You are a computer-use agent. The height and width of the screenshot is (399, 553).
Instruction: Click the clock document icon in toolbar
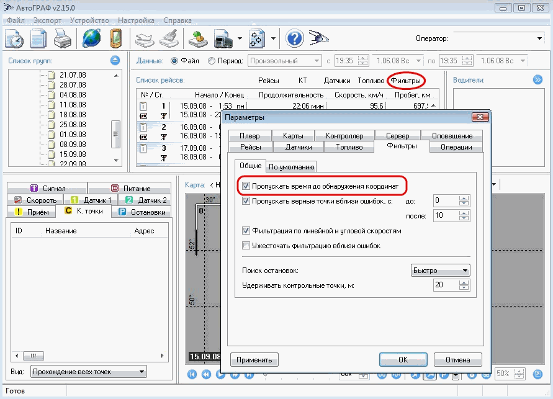pos(14,39)
